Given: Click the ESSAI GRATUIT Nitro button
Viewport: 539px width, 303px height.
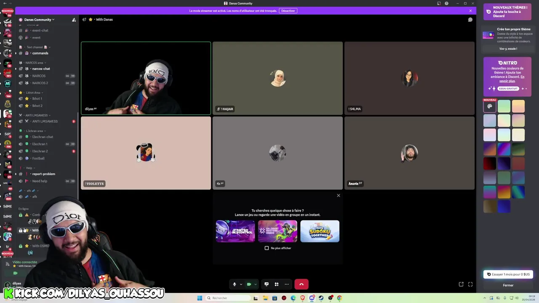Looking at the screenshot, I should pyautogui.click(x=507, y=88).
